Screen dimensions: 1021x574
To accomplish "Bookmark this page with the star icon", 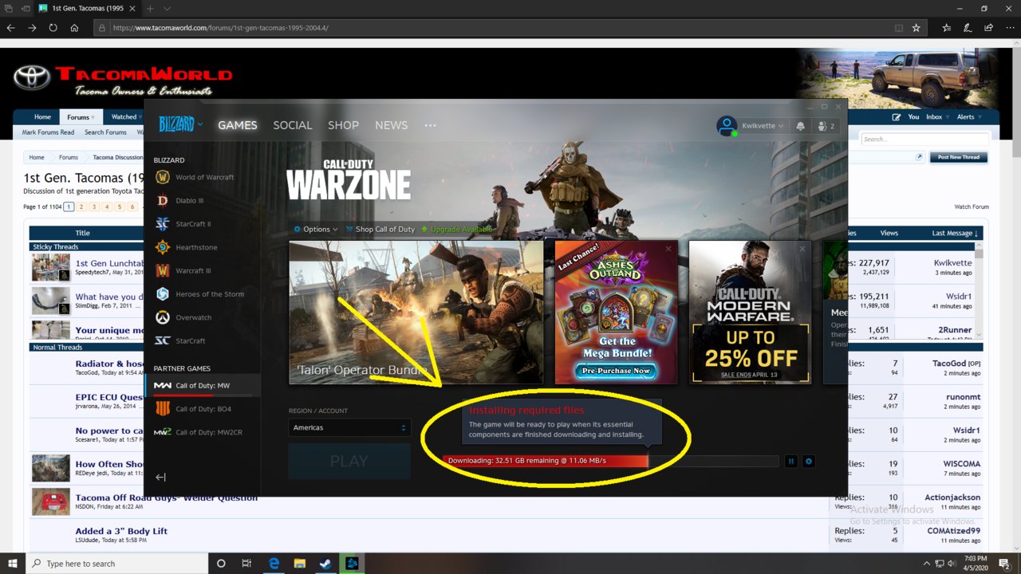I will pyautogui.click(x=916, y=27).
